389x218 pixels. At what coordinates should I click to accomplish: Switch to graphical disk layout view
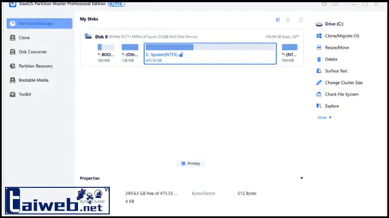click(x=278, y=20)
